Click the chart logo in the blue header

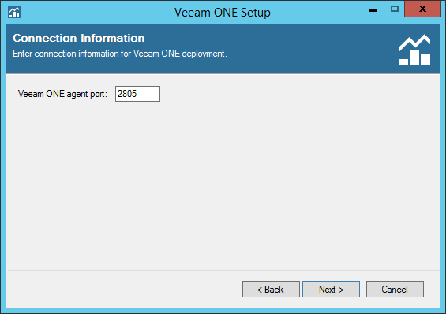414,50
